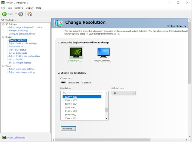This screenshot has height=142, width=192.
Task: Collapse the 3D Settings tree node
Action: coord(3,24)
